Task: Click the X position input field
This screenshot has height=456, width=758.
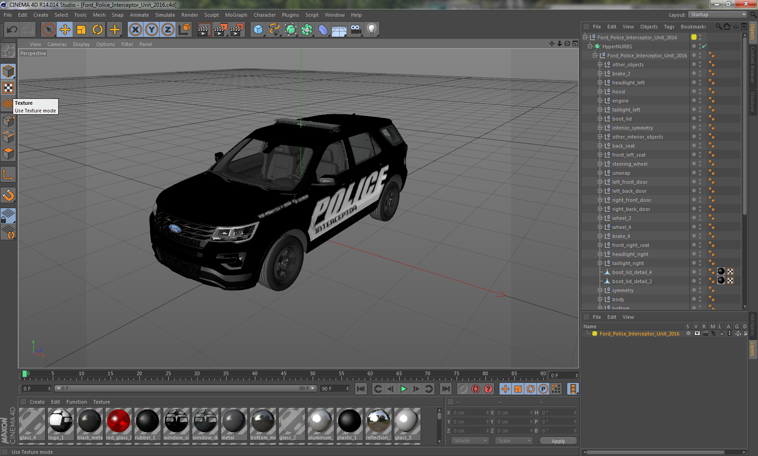Action: (x=470, y=413)
